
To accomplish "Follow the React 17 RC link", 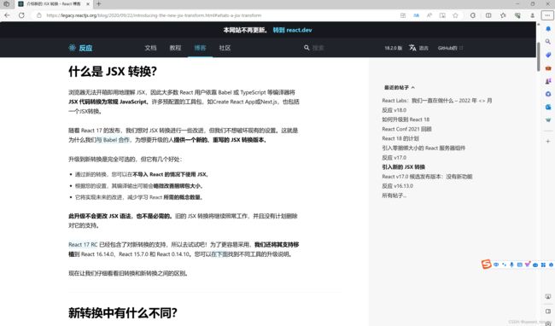I will point(83,244).
